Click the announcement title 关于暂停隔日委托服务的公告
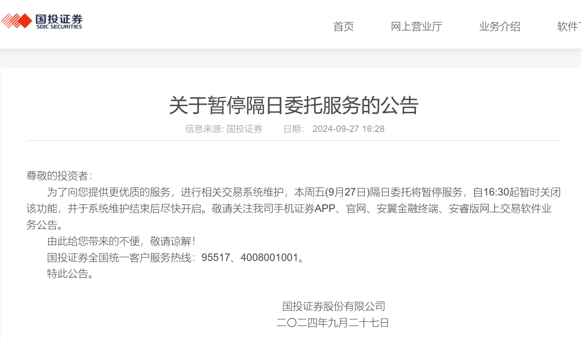 294,106
